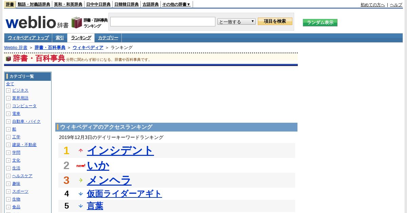This screenshot has height=213, width=407.
Task: Expand the 学問 category plus icon
Action: [8, 153]
